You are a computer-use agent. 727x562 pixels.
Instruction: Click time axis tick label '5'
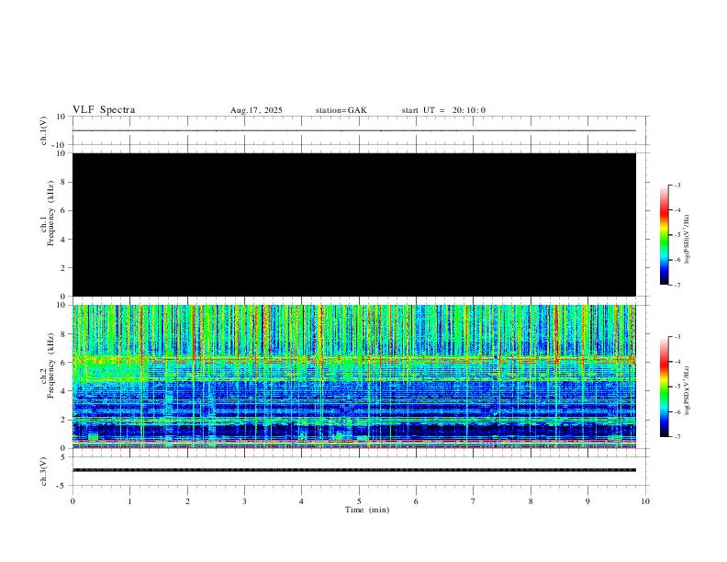pos(359,501)
